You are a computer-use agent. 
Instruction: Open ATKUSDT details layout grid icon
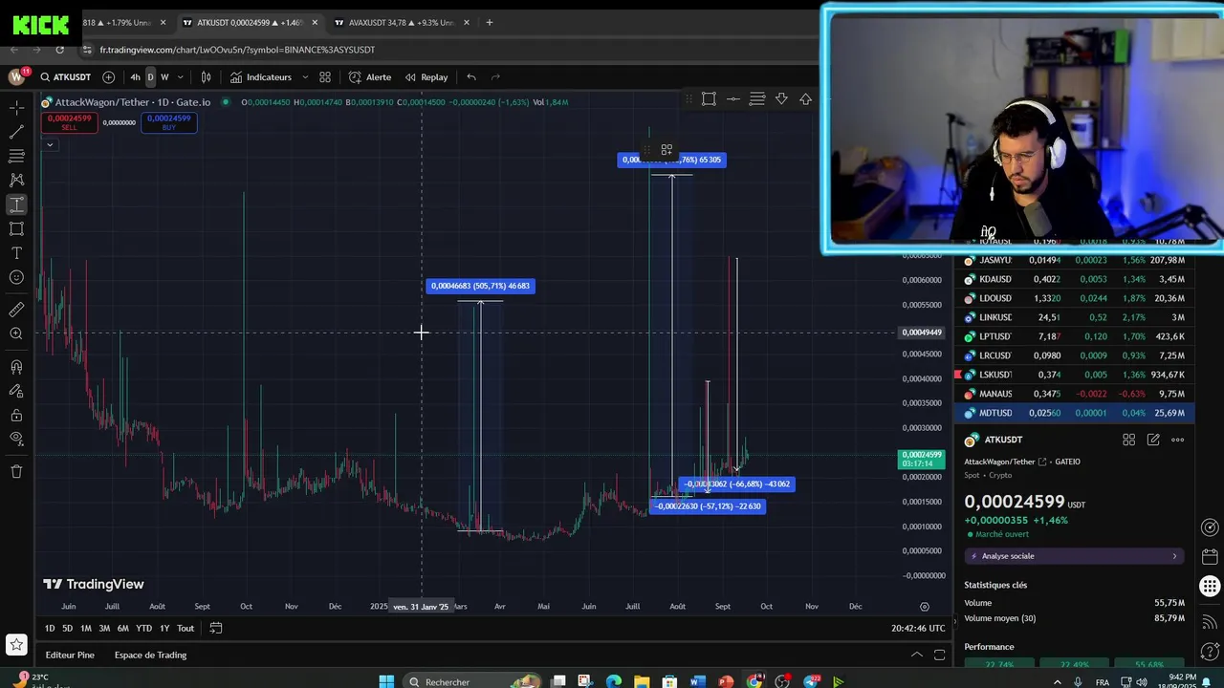click(x=1128, y=440)
